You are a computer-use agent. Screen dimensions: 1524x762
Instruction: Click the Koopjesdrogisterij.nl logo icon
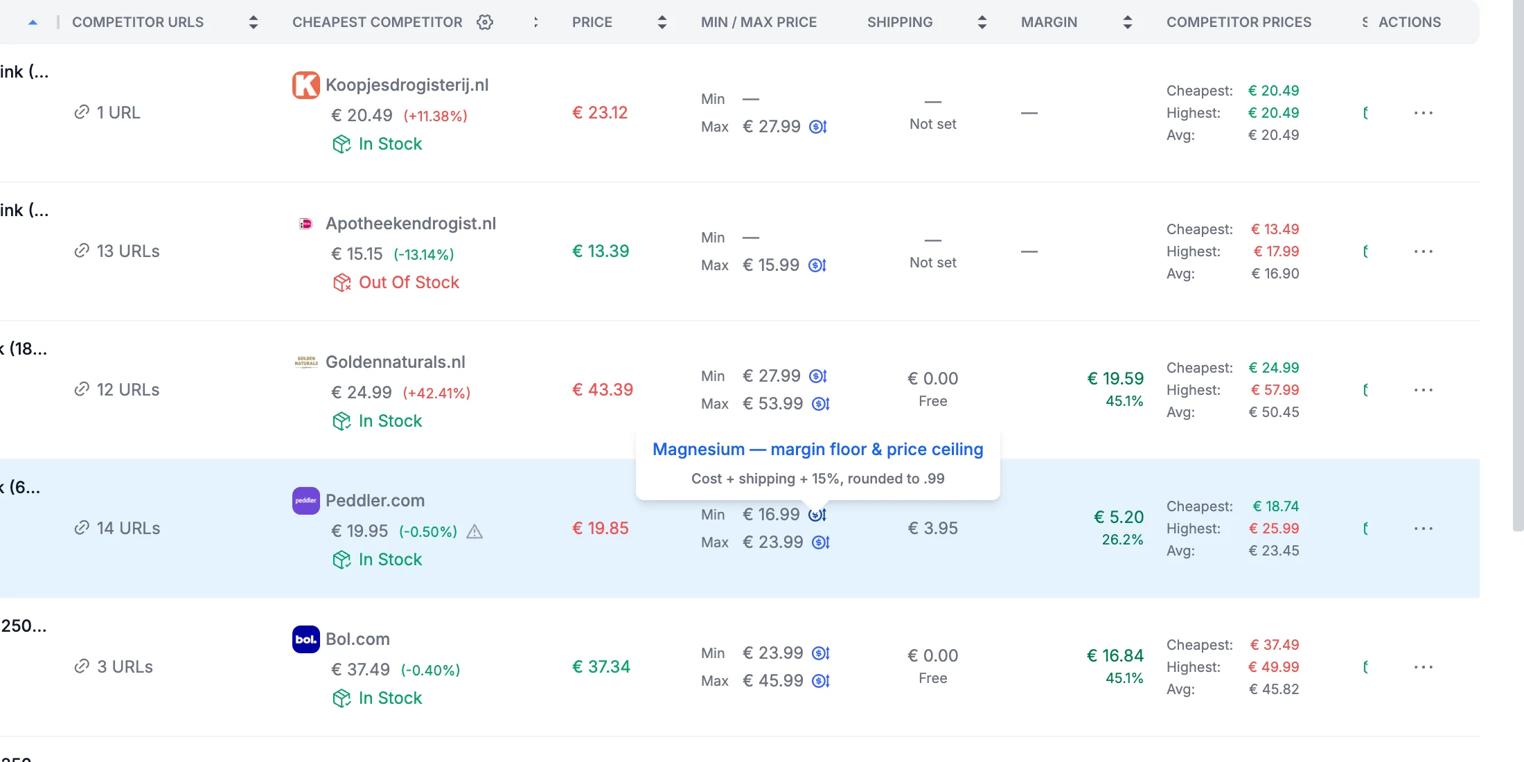click(x=305, y=85)
